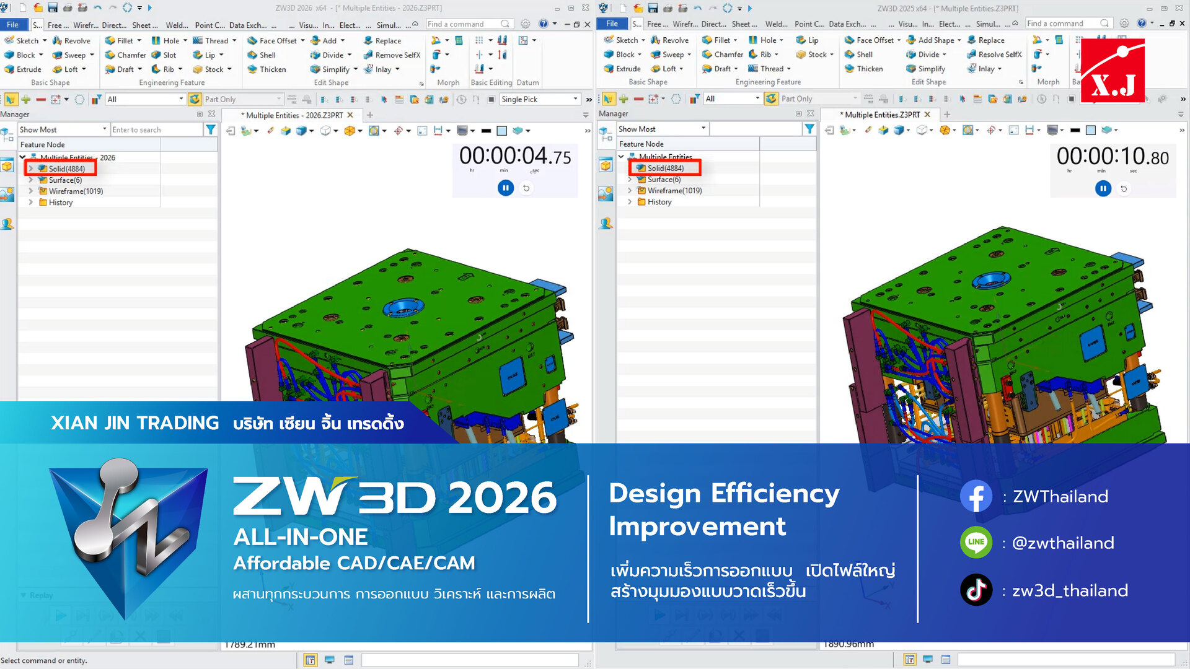Open the File menu in left window
Screen dimensions: 1190x669
12,25
